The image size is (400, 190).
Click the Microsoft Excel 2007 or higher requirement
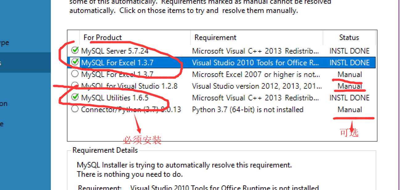256,74
